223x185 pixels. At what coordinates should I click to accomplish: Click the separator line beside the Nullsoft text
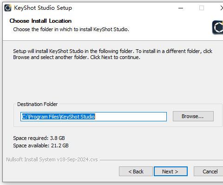(161, 160)
